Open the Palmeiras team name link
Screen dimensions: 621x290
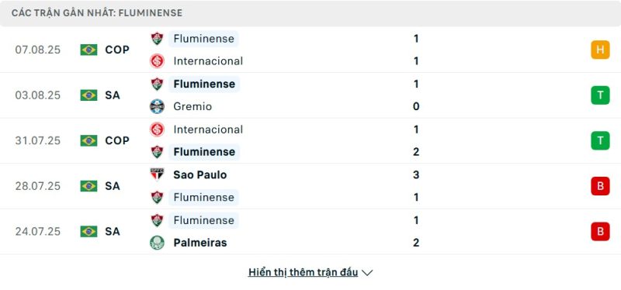pyautogui.click(x=200, y=243)
